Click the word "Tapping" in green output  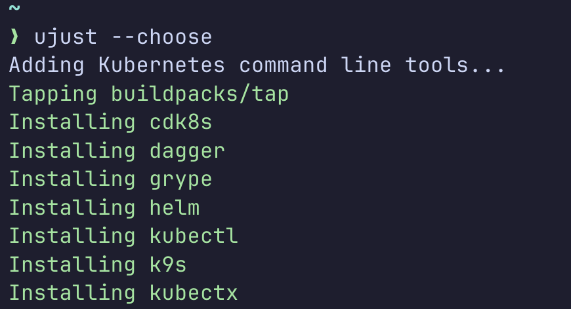53,94
